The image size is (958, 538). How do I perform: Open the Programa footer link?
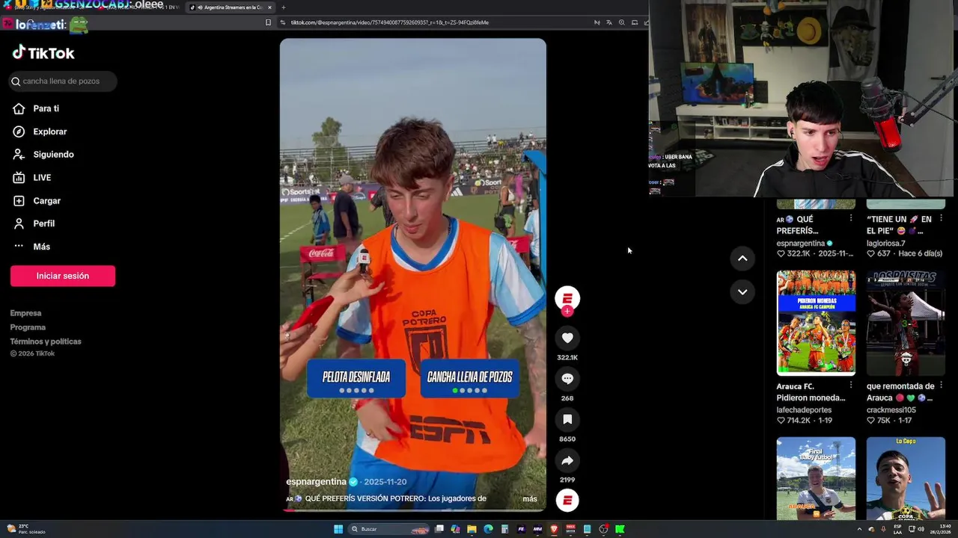pyautogui.click(x=28, y=327)
